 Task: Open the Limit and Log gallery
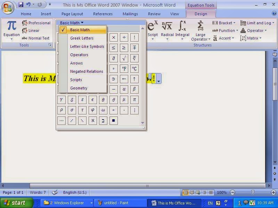pyautogui.click(x=257, y=23)
